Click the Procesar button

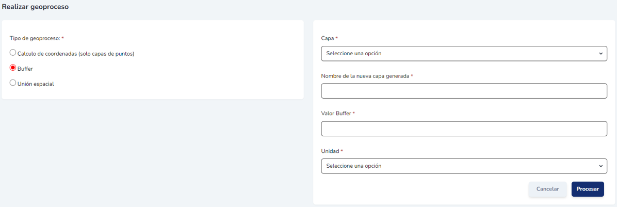click(587, 189)
